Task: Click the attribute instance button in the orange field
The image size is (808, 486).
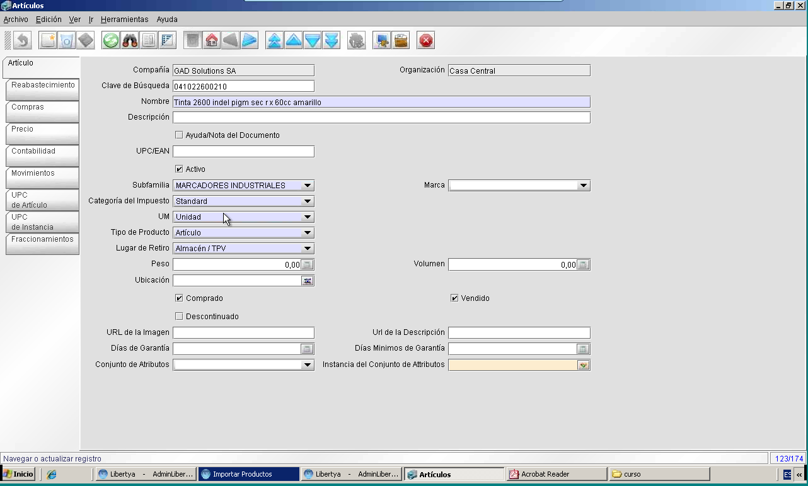Action: 584,364
